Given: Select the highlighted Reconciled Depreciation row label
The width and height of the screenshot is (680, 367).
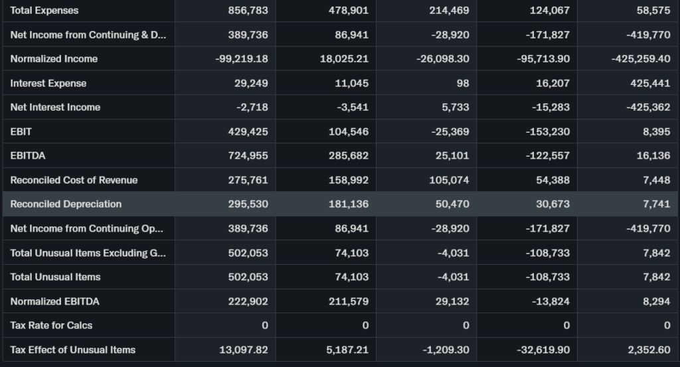Looking at the screenshot, I should pyautogui.click(x=66, y=204).
